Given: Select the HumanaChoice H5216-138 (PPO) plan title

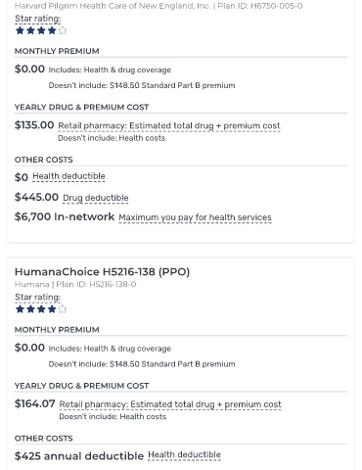Looking at the screenshot, I should click(x=102, y=271).
